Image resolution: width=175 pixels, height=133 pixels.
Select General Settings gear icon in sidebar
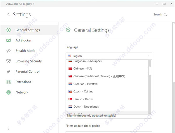(8, 30)
